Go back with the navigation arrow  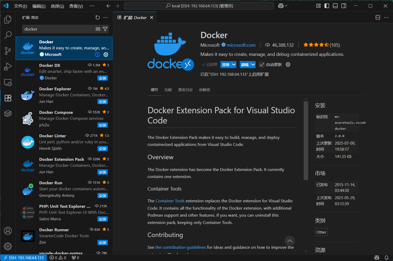tap(109, 6)
